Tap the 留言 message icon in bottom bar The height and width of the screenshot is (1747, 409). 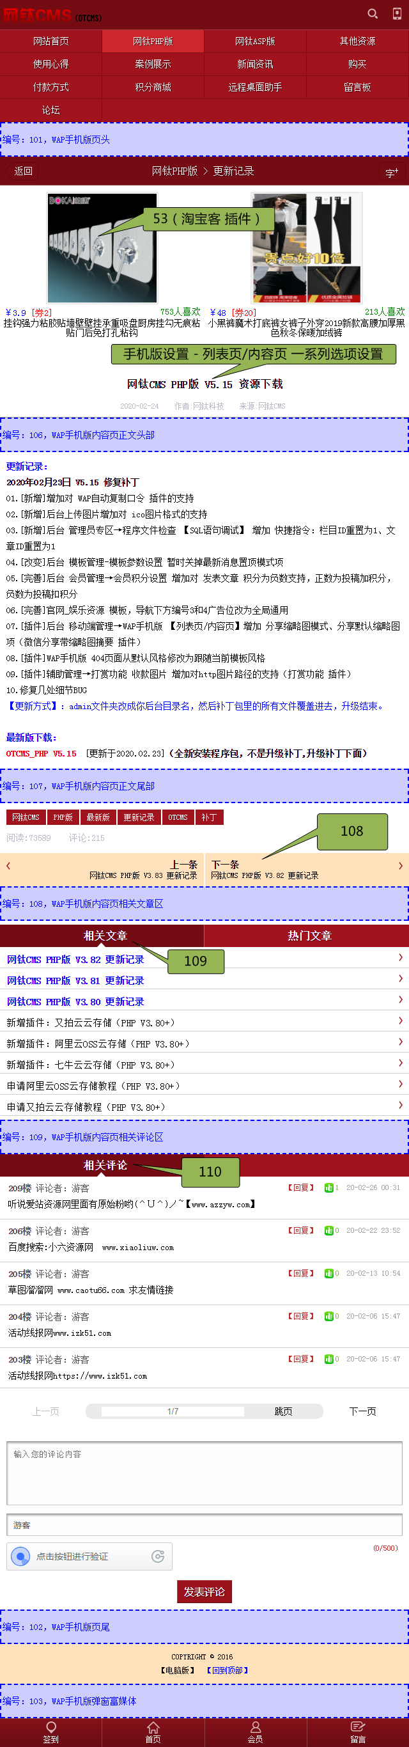357,1727
